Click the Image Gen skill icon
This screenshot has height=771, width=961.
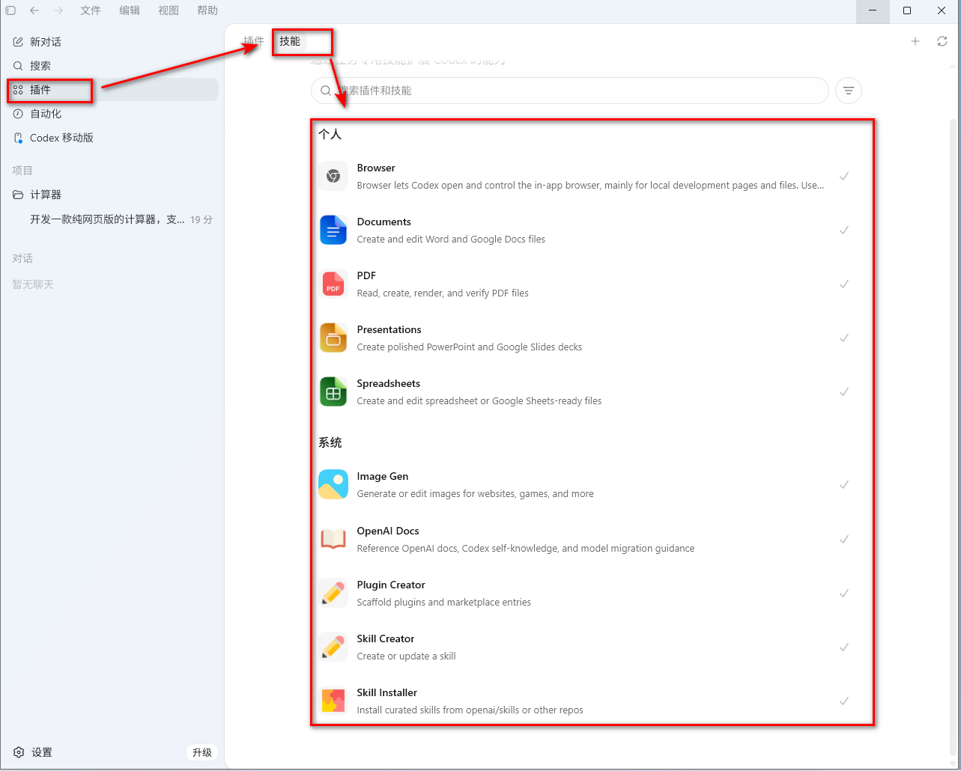pos(333,484)
